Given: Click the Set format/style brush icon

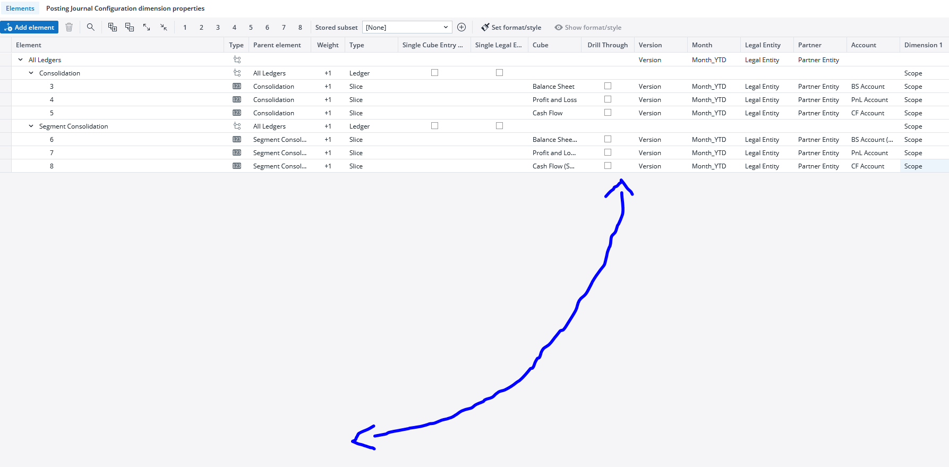Looking at the screenshot, I should coord(485,27).
